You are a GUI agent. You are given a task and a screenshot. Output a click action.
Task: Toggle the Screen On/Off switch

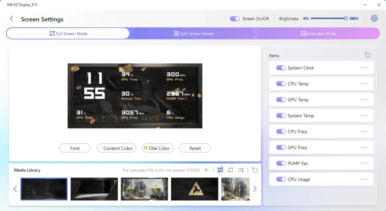pos(235,19)
